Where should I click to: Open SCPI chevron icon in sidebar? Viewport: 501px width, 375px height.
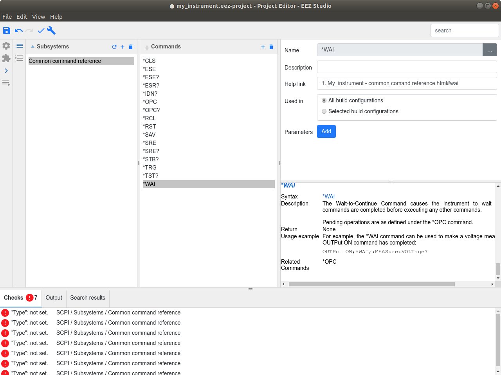6,71
